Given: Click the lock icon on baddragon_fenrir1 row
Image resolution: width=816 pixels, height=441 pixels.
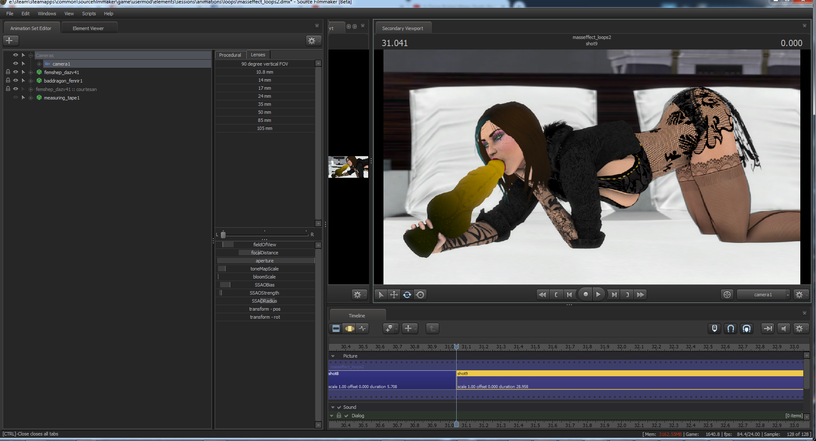Looking at the screenshot, I should pyautogui.click(x=8, y=80).
